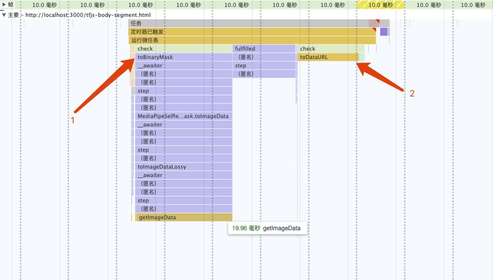Viewport: 493px width, 280px height.
Task: Select the 运行微任务 event bar
Action: tap(252, 40)
